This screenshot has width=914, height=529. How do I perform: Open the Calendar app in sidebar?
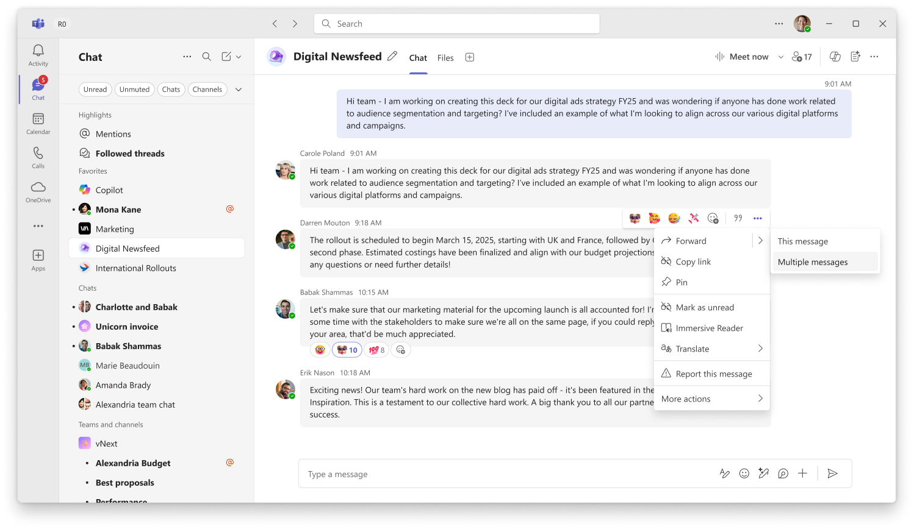coord(38,124)
